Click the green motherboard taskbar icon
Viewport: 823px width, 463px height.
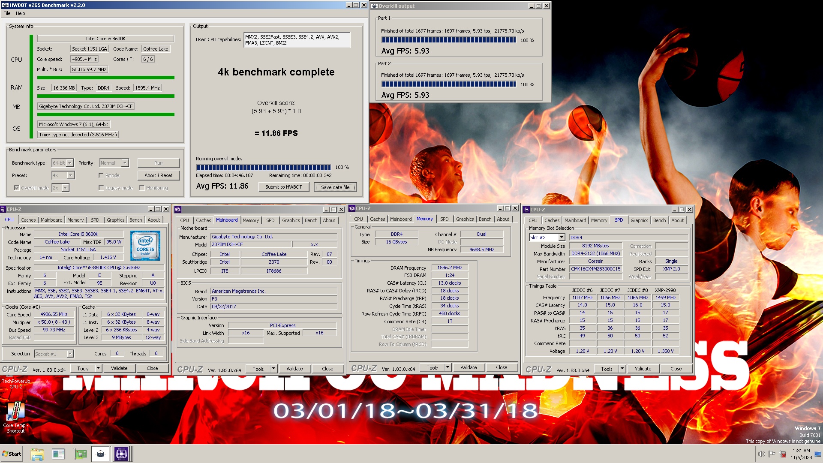click(80, 454)
